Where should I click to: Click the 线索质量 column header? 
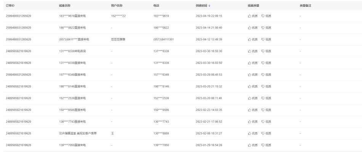coord(253,6)
